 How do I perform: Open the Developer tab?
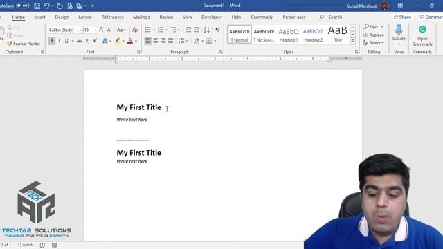pyautogui.click(x=212, y=17)
